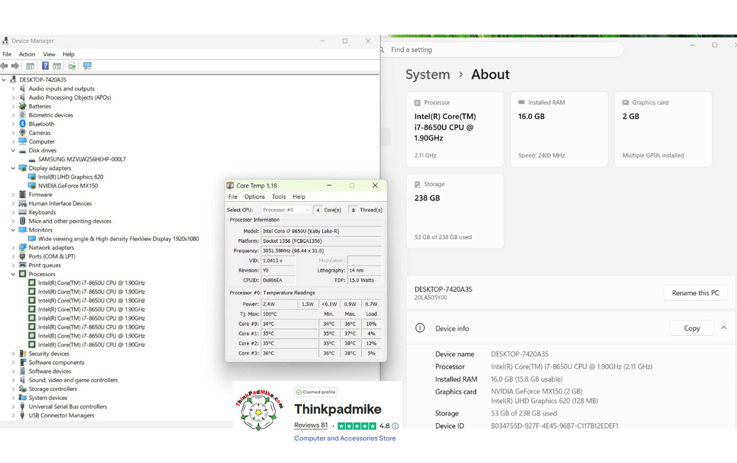The height and width of the screenshot is (463, 737).
Task: Select the Biometric devices fingerprint icon
Action: (22, 115)
